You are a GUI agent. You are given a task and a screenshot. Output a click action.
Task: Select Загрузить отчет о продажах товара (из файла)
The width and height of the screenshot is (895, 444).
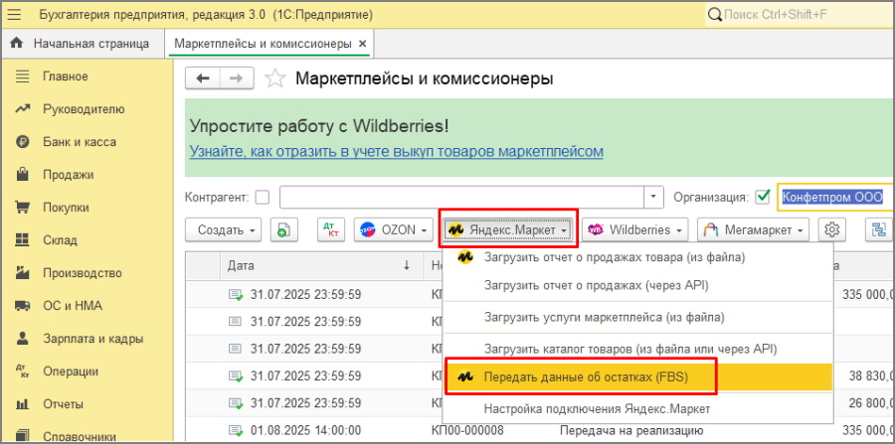pyautogui.click(x=637, y=257)
